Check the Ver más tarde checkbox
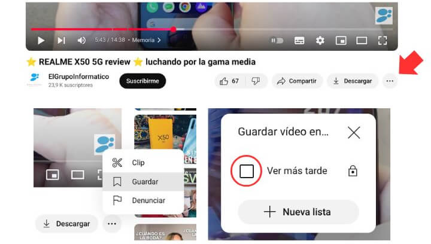The height and width of the screenshot is (244, 431). click(x=247, y=171)
